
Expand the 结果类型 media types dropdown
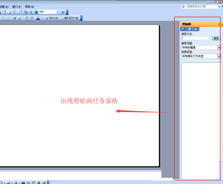pos(219,56)
